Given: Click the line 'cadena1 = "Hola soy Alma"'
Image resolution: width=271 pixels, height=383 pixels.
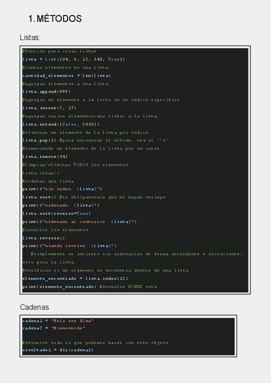Looking at the screenshot, I should 58,321.
